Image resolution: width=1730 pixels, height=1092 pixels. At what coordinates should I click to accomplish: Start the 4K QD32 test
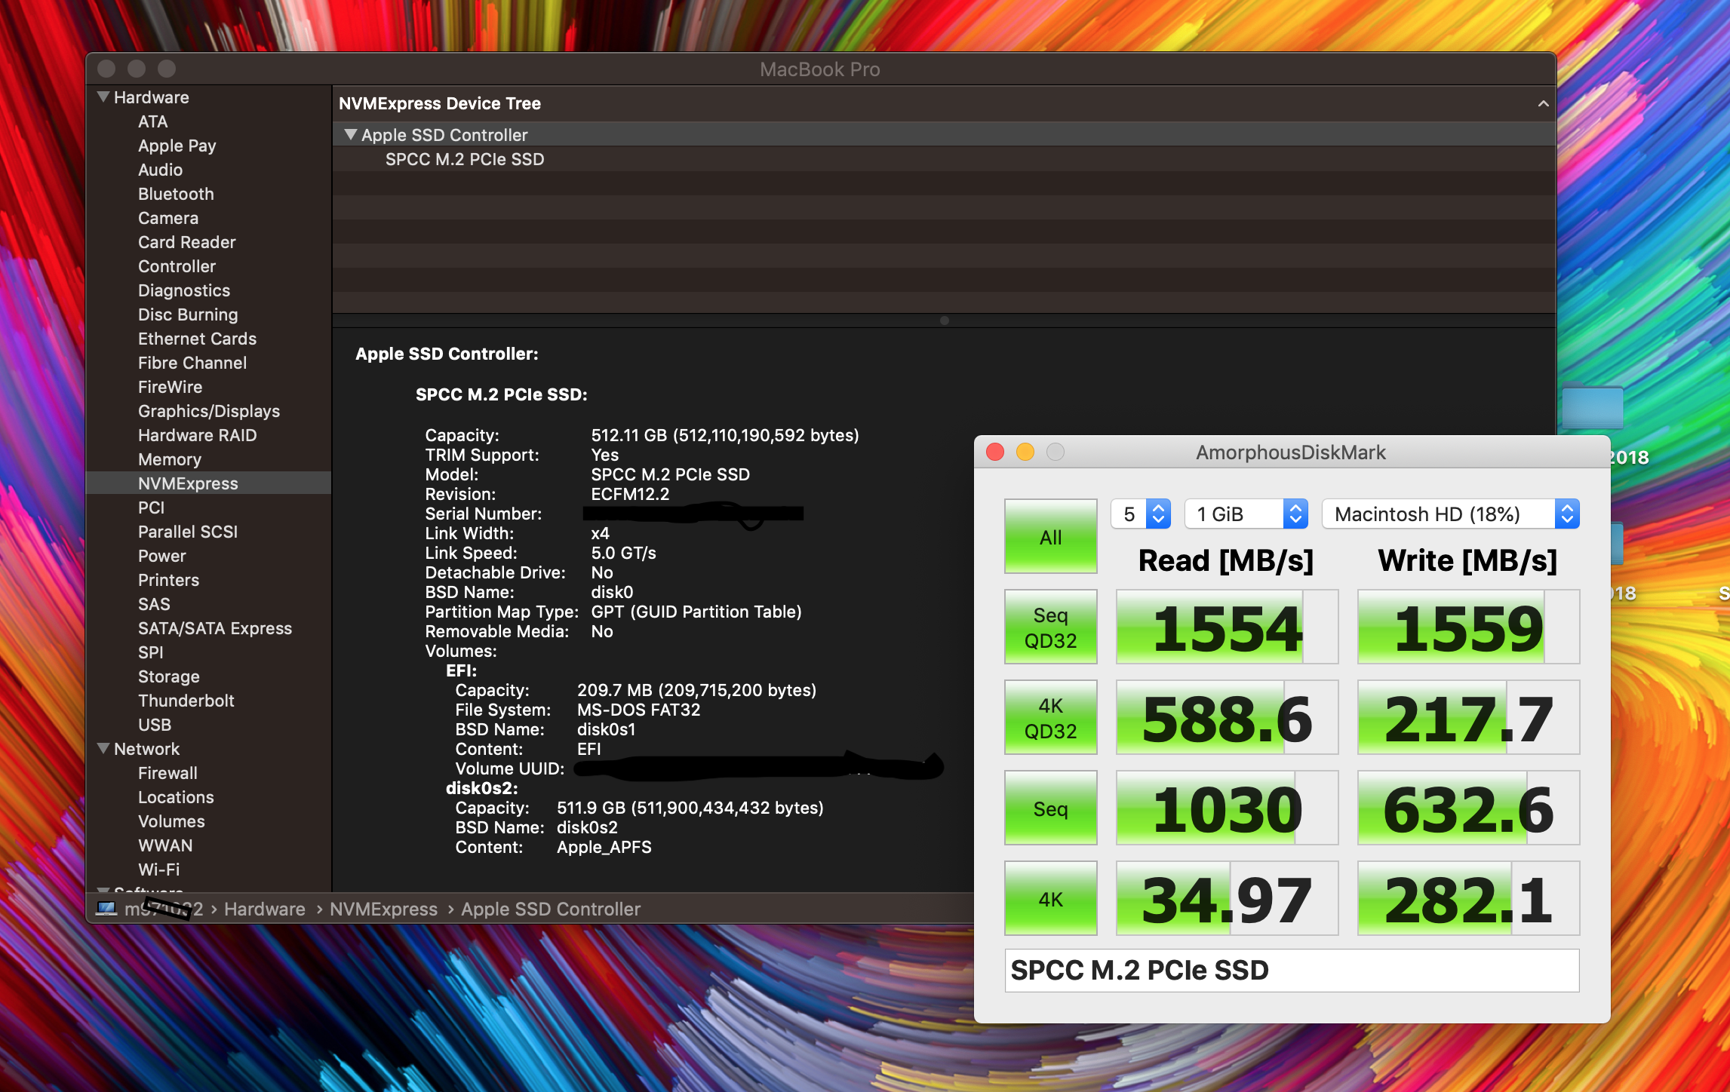click(x=1050, y=717)
